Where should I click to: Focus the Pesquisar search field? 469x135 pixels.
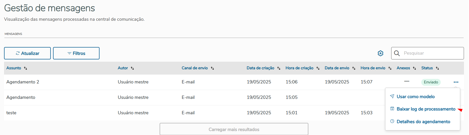point(432,53)
